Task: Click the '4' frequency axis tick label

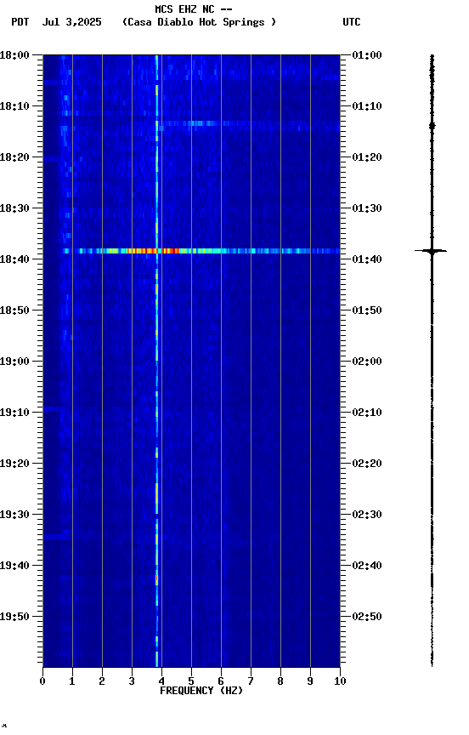Action: [161, 681]
